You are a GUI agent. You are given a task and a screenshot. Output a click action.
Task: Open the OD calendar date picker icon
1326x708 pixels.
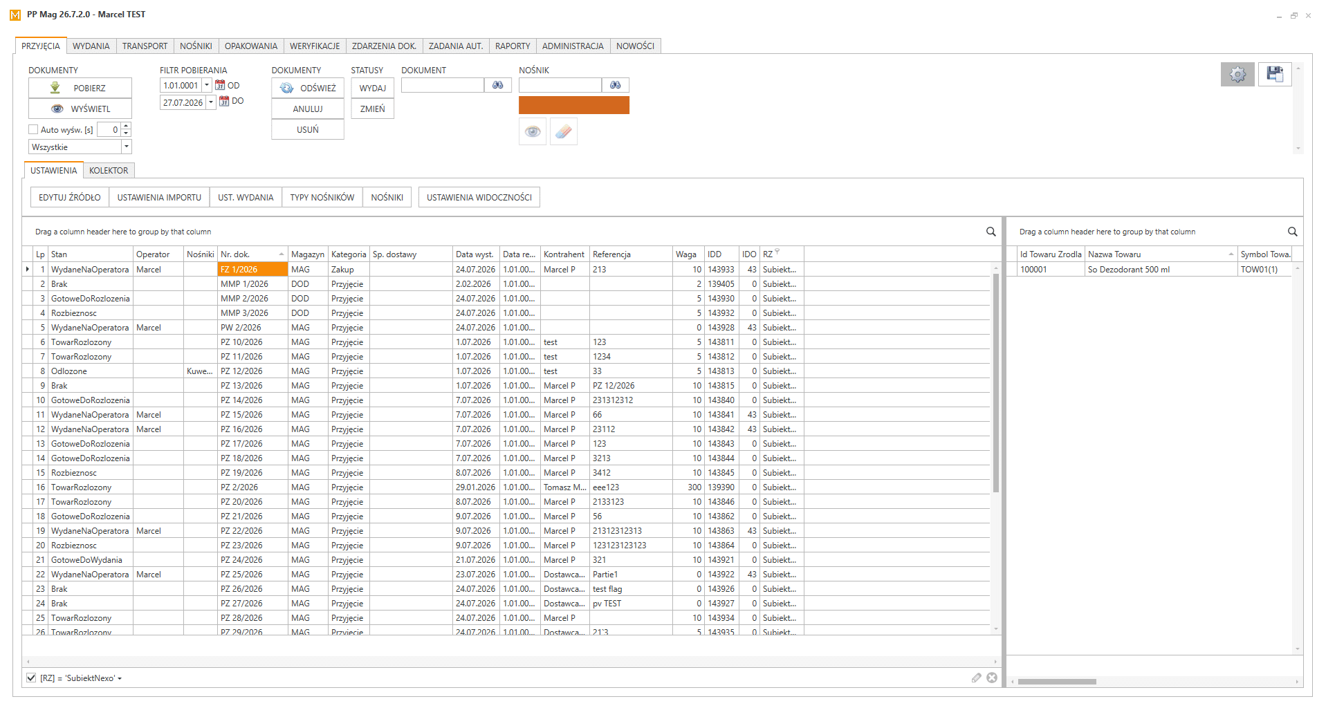[220, 85]
